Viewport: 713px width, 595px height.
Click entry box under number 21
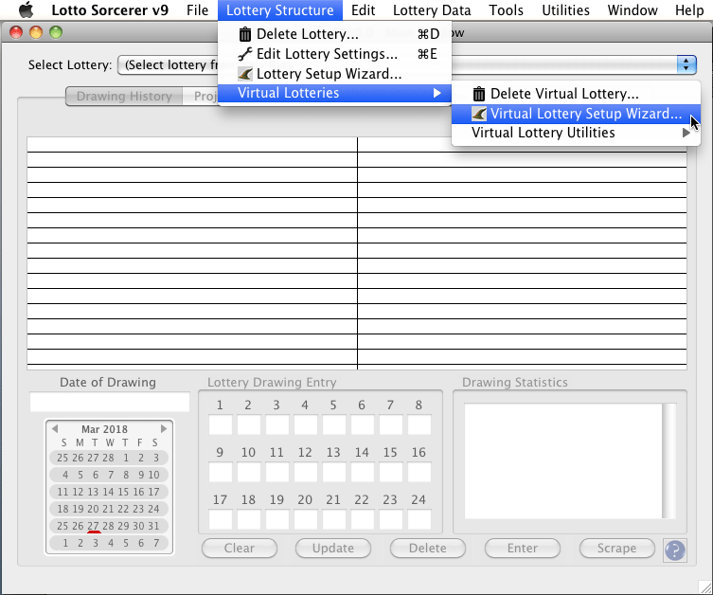click(x=333, y=519)
